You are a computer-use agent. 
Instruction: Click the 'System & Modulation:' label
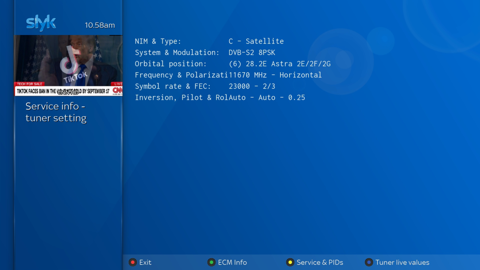(177, 52)
